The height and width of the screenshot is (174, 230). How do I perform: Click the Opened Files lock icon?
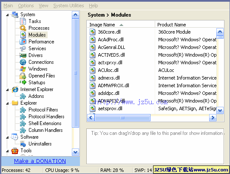[x=23, y=76]
